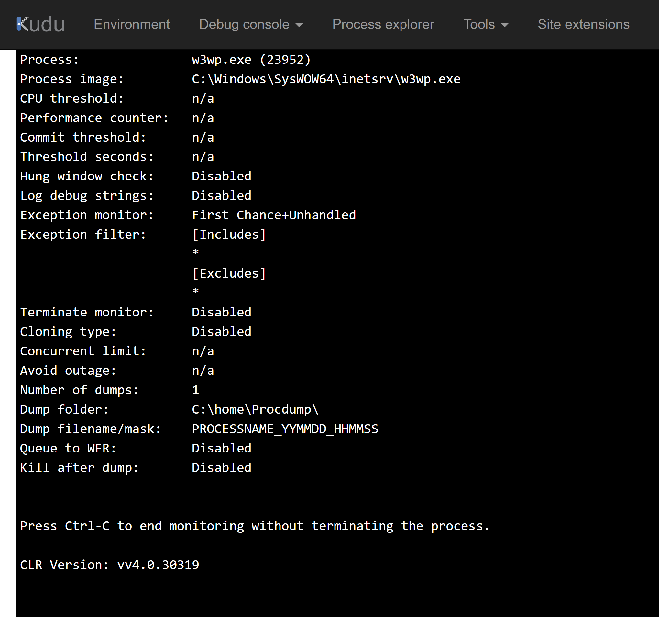Click the Kudu logo

pos(40,23)
